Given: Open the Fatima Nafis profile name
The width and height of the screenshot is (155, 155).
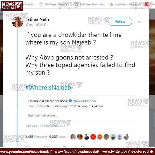Looking at the screenshot, I should pyautogui.click(x=37, y=19).
